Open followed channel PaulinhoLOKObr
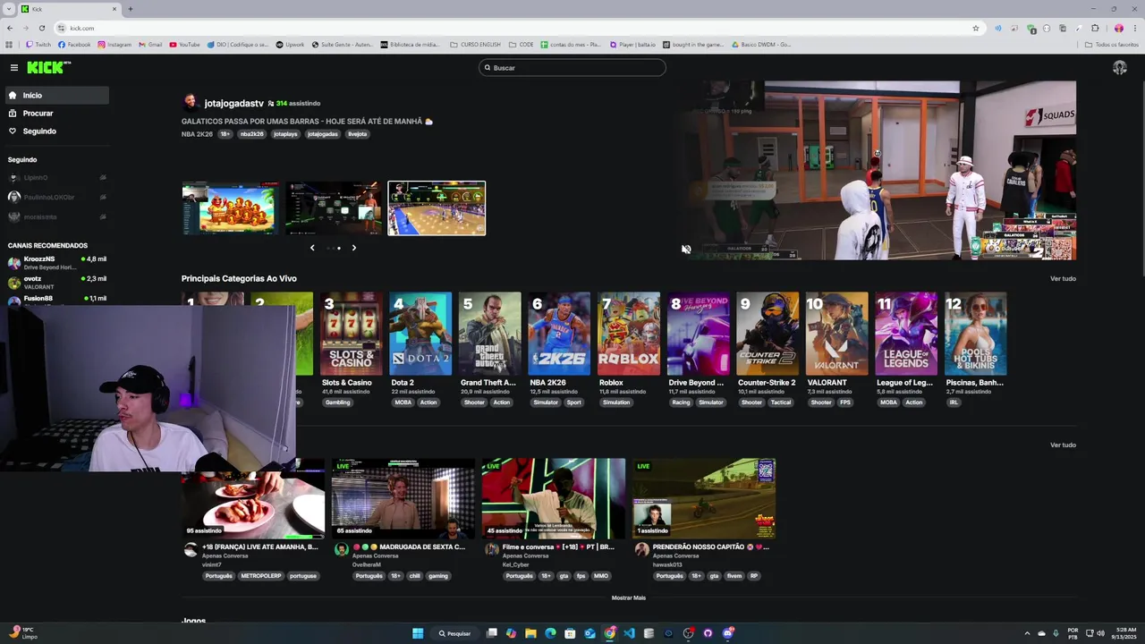 tap(55, 197)
